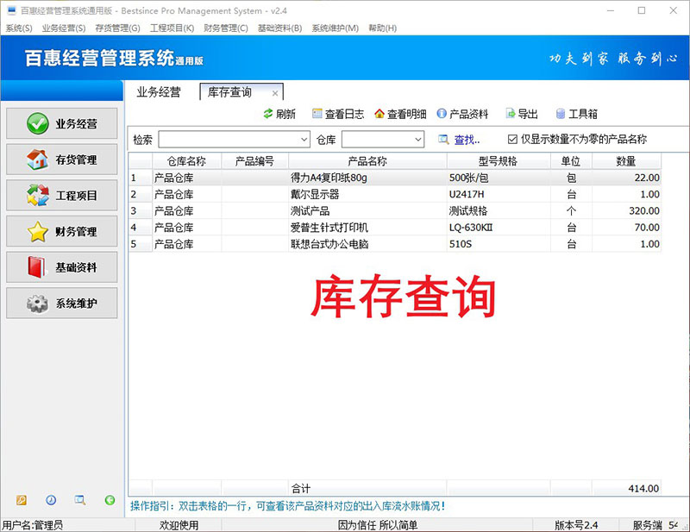690x532 pixels.
Task: Click the orange key icon at sidebar bottom
Action: [21, 500]
